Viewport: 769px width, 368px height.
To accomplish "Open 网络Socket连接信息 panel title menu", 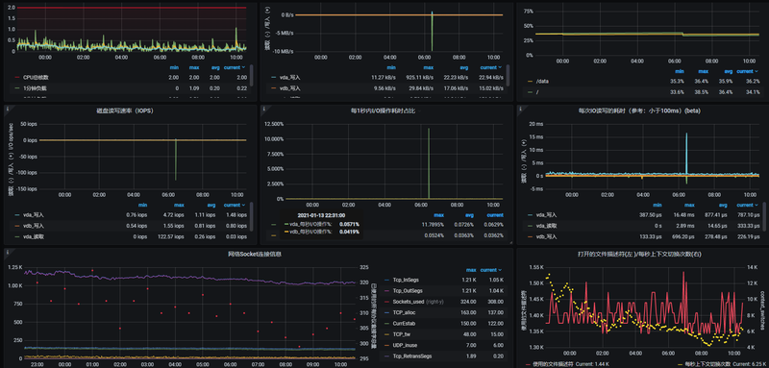I will click(254, 255).
